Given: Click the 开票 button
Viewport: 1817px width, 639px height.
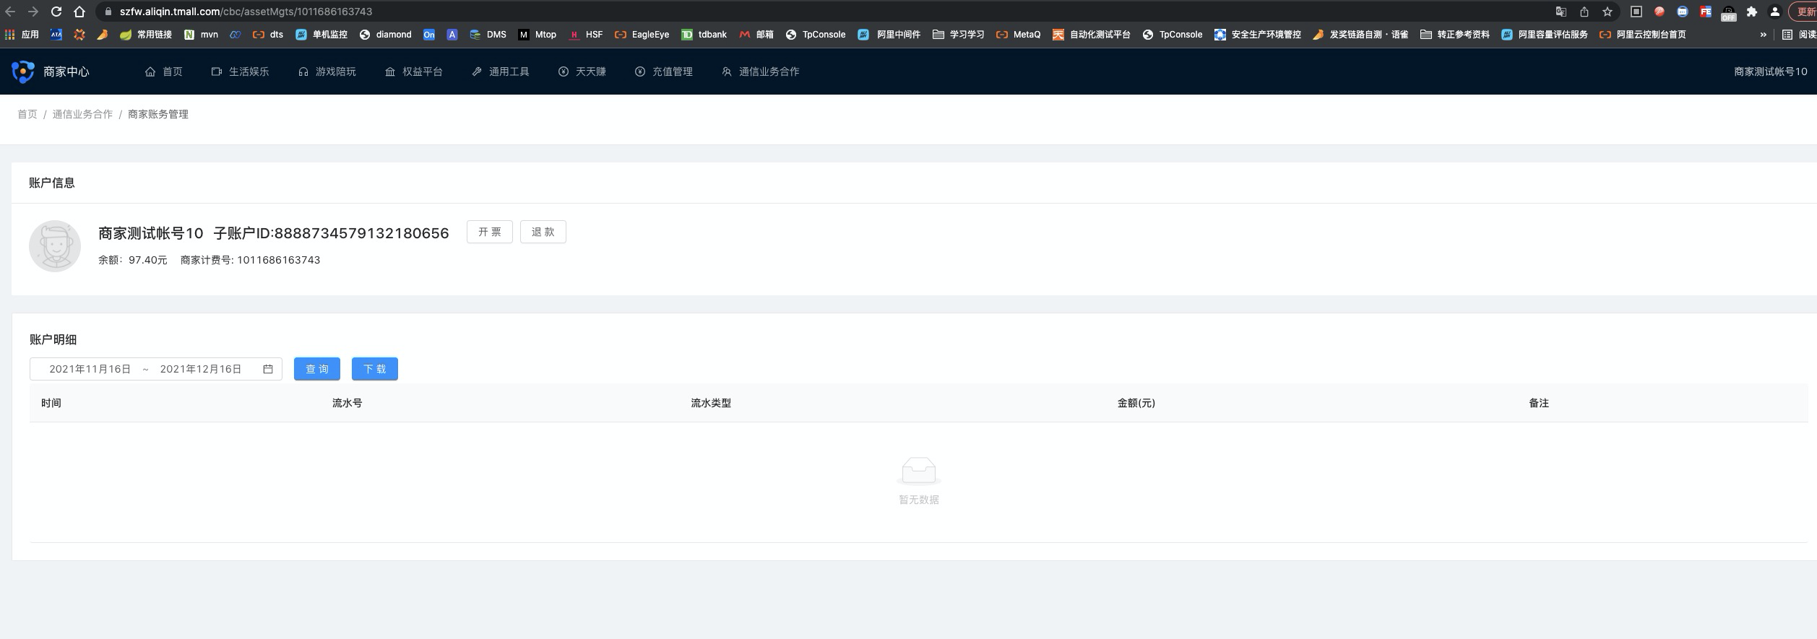Looking at the screenshot, I should [x=490, y=232].
